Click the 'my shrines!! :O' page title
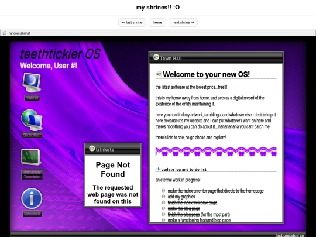Image resolution: width=316 pixels, height=237 pixels. pos(158,8)
